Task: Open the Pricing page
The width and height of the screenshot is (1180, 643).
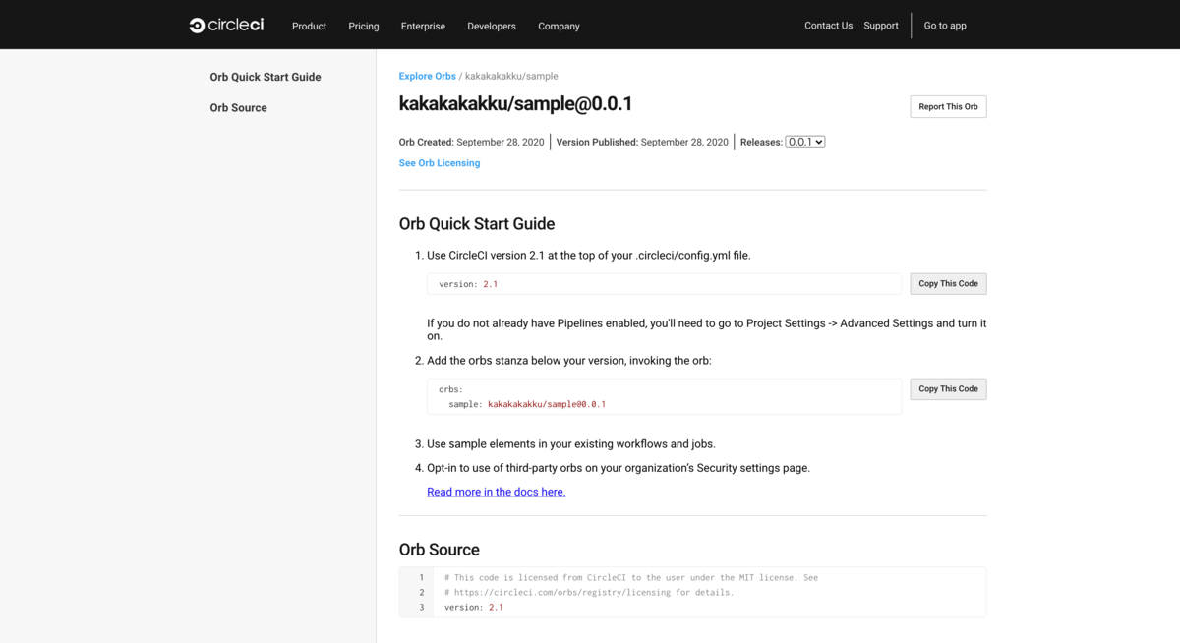Action: pyautogui.click(x=364, y=26)
